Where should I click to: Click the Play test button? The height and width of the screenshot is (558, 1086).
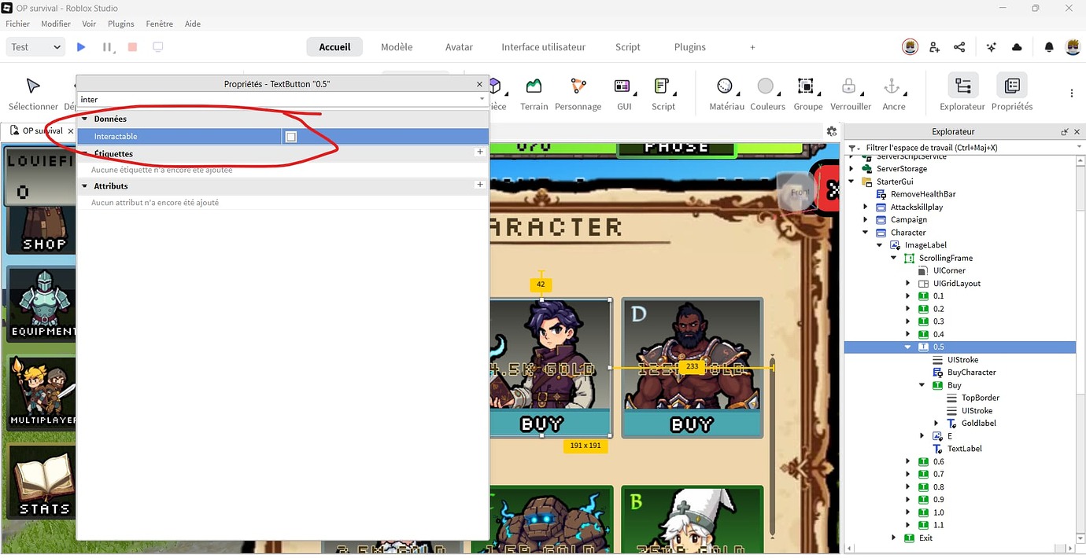pyautogui.click(x=81, y=47)
